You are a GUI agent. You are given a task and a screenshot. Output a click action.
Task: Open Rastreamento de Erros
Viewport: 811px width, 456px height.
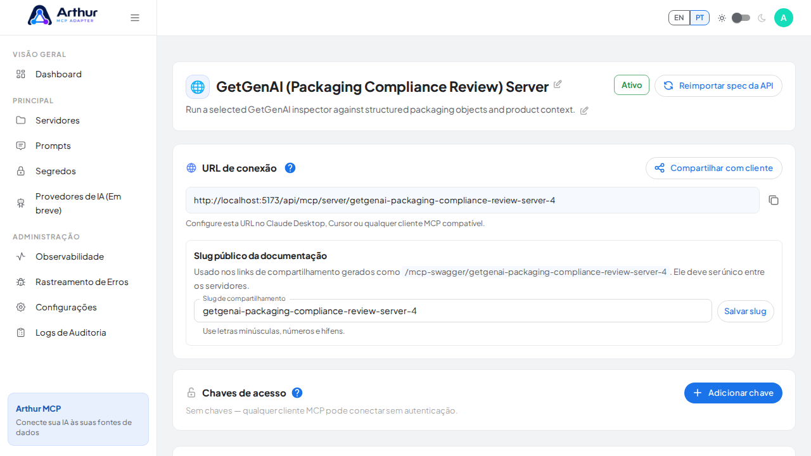pos(78,282)
